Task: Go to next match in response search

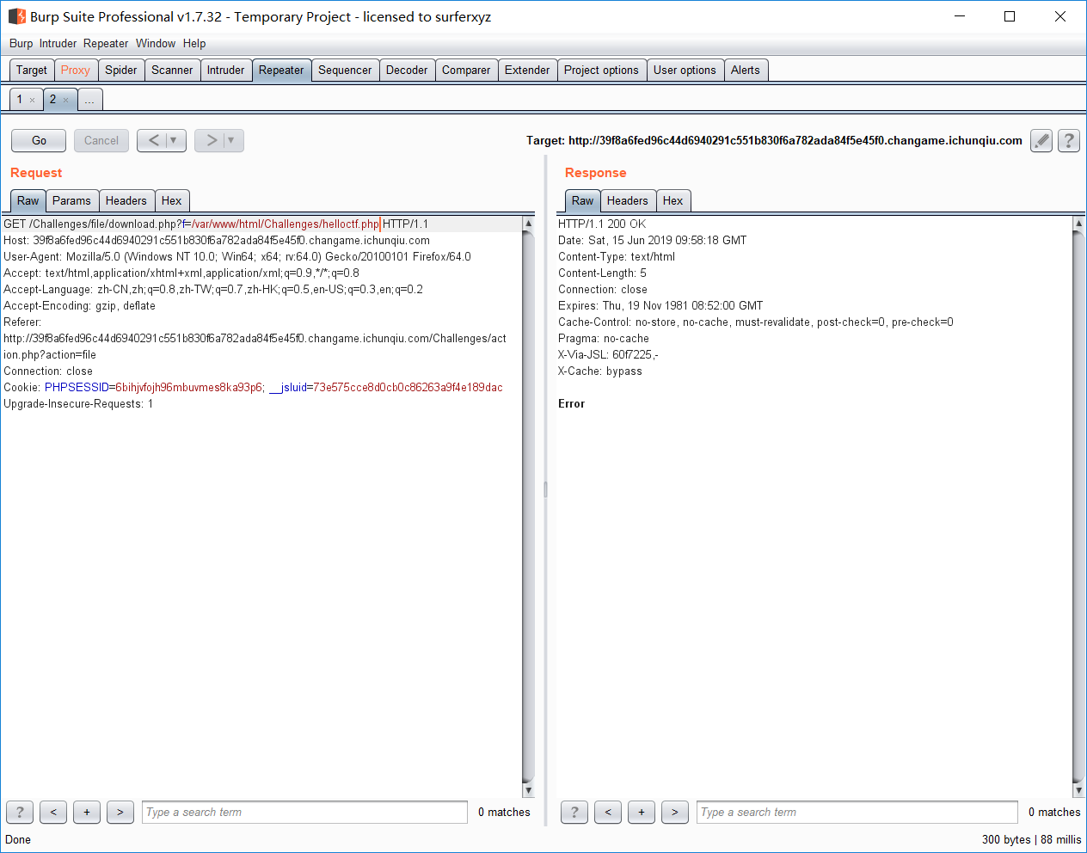Action: point(675,812)
